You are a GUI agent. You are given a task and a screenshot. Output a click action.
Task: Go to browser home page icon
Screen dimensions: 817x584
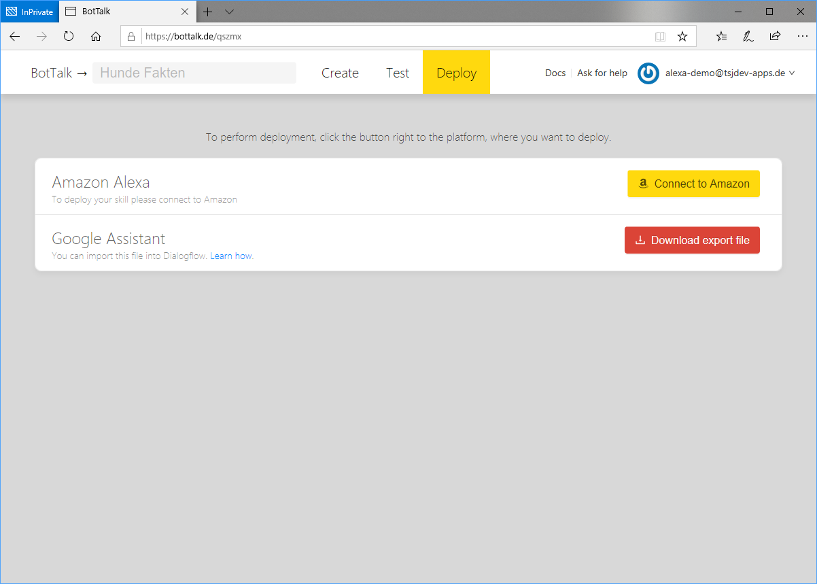(96, 37)
